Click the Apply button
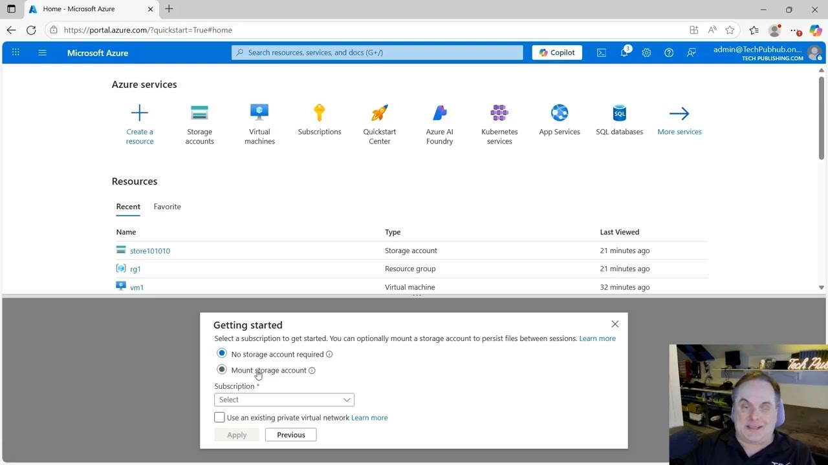 tap(237, 435)
